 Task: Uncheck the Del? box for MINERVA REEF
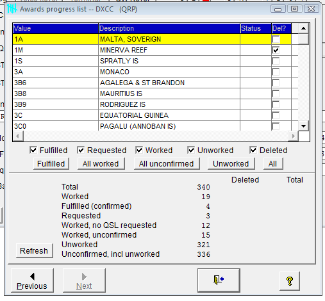(276, 50)
